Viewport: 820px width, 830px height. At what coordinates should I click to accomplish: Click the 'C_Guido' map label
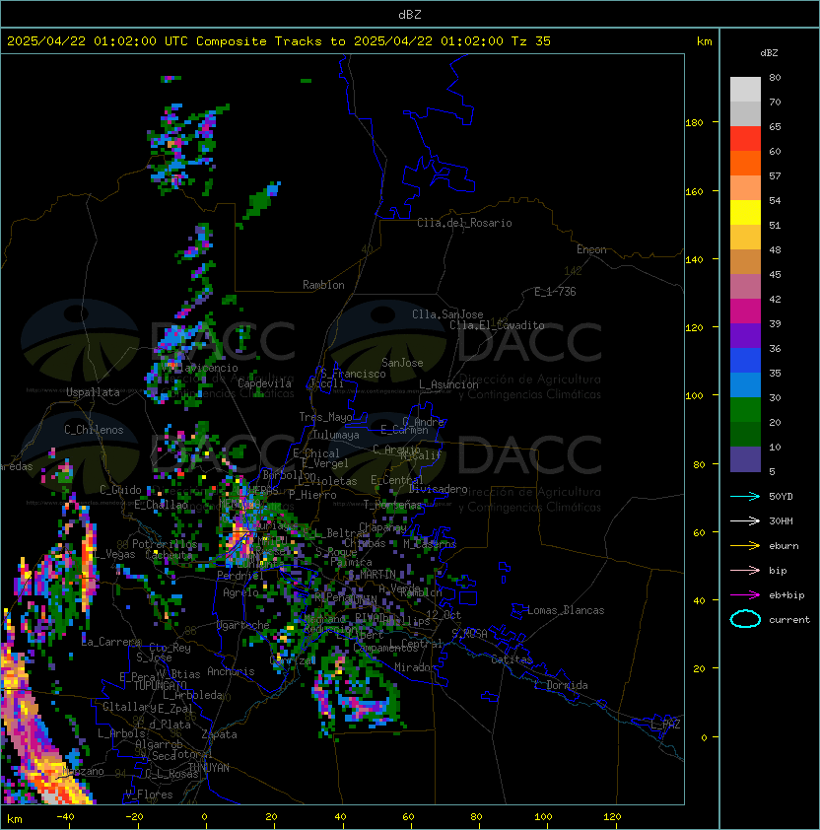point(120,490)
